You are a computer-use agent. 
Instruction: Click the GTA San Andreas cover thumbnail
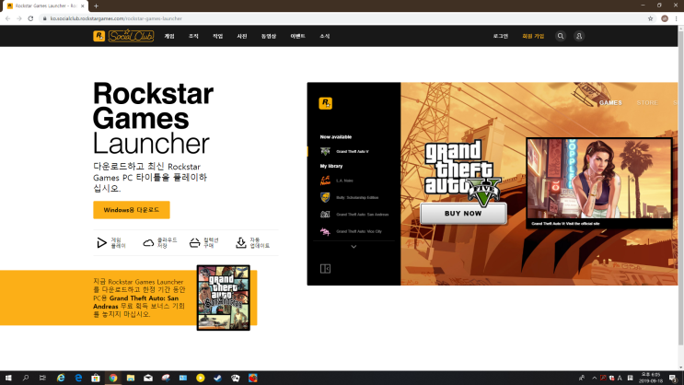[224, 297]
